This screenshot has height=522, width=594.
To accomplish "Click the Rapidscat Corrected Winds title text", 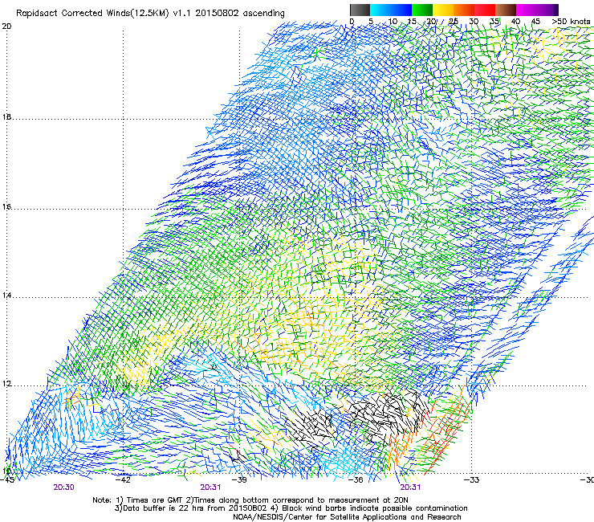I will tap(150, 14).
